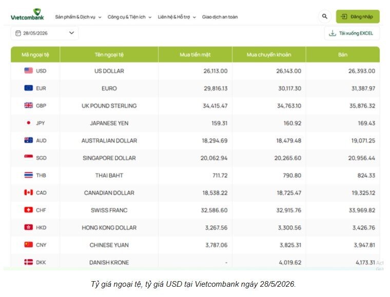Screen dimensions: 390x297
Task: Select CAD sell value 19,325.12
Action: point(363,193)
